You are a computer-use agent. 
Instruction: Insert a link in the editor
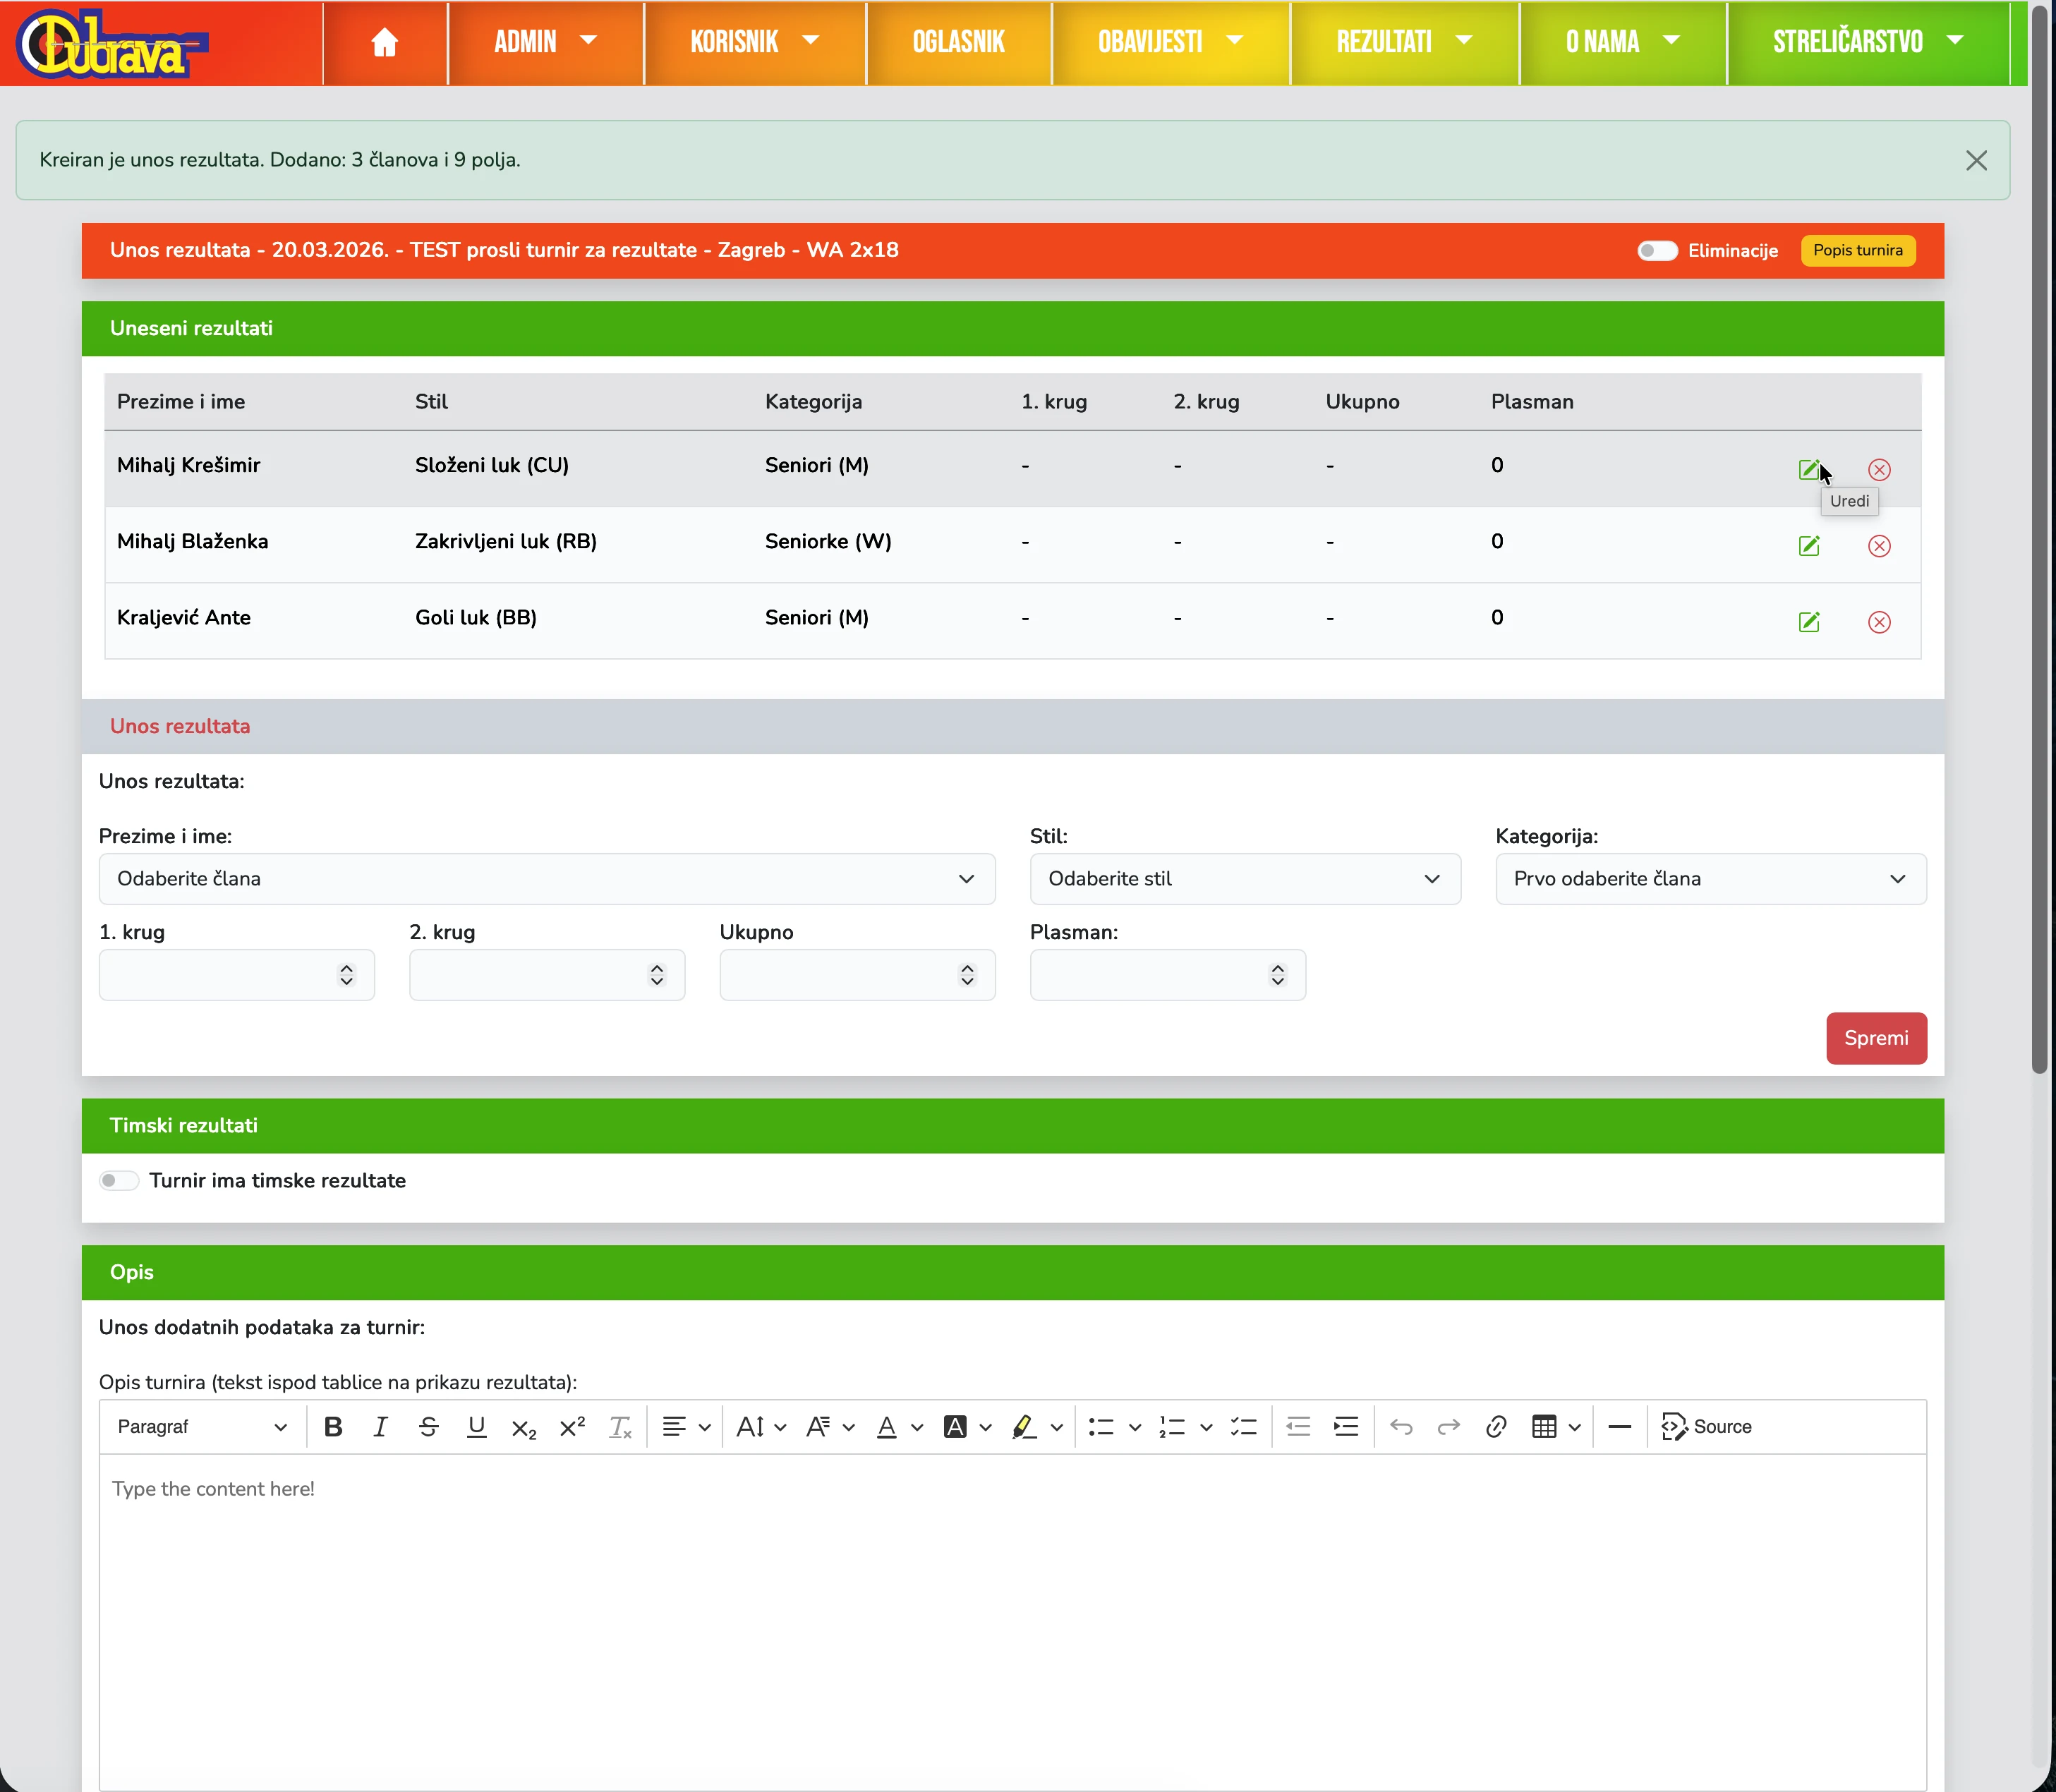pyautogui.click(x=1495, y=1427)
